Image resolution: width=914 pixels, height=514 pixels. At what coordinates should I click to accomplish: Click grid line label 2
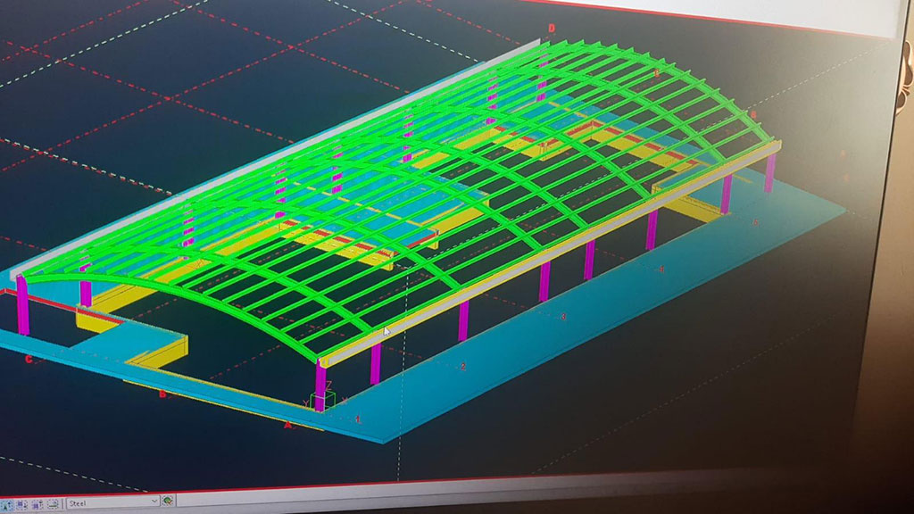pos(463,367)
